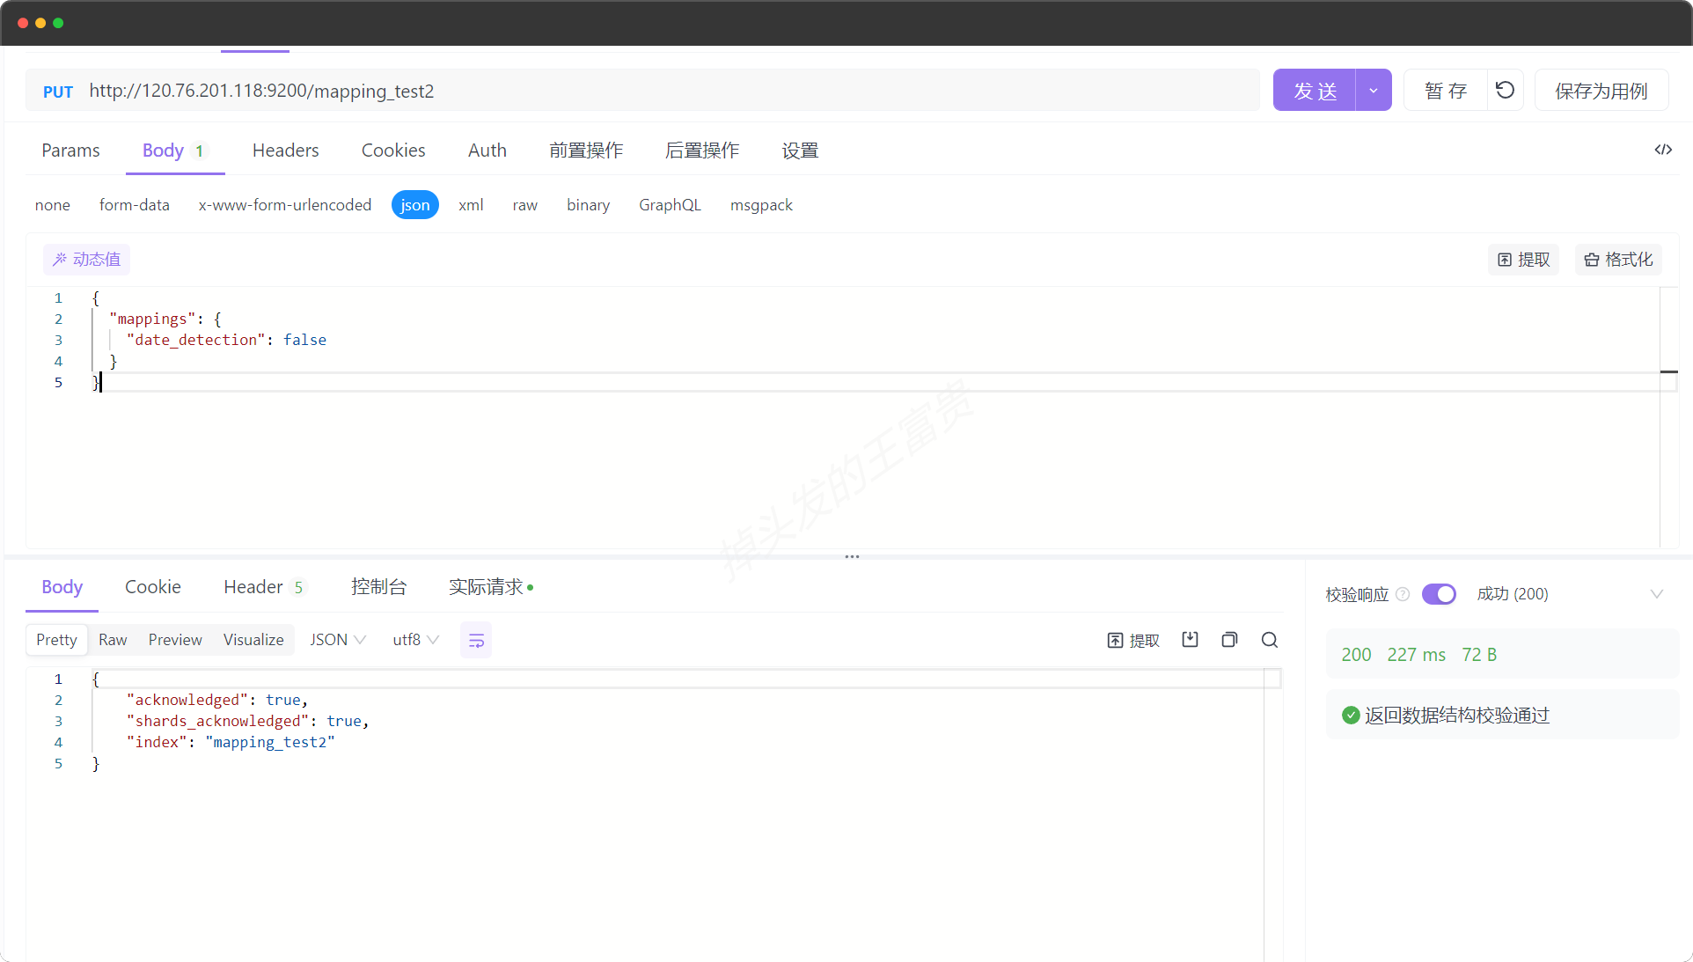The width and height of the screenshot is (1693, 962).
Task: Select the GraphQL body type
Action: point(670,205)
